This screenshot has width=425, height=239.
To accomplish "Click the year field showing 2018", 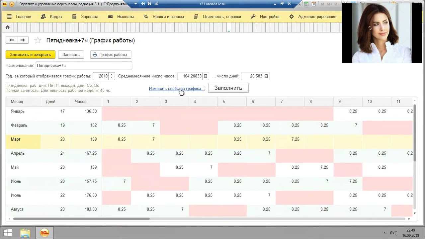I will (x=101, y=76).
